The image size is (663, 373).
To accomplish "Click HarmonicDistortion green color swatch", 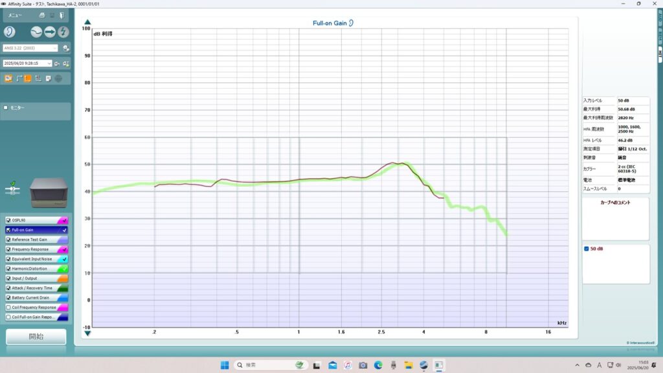I will 63,269.
